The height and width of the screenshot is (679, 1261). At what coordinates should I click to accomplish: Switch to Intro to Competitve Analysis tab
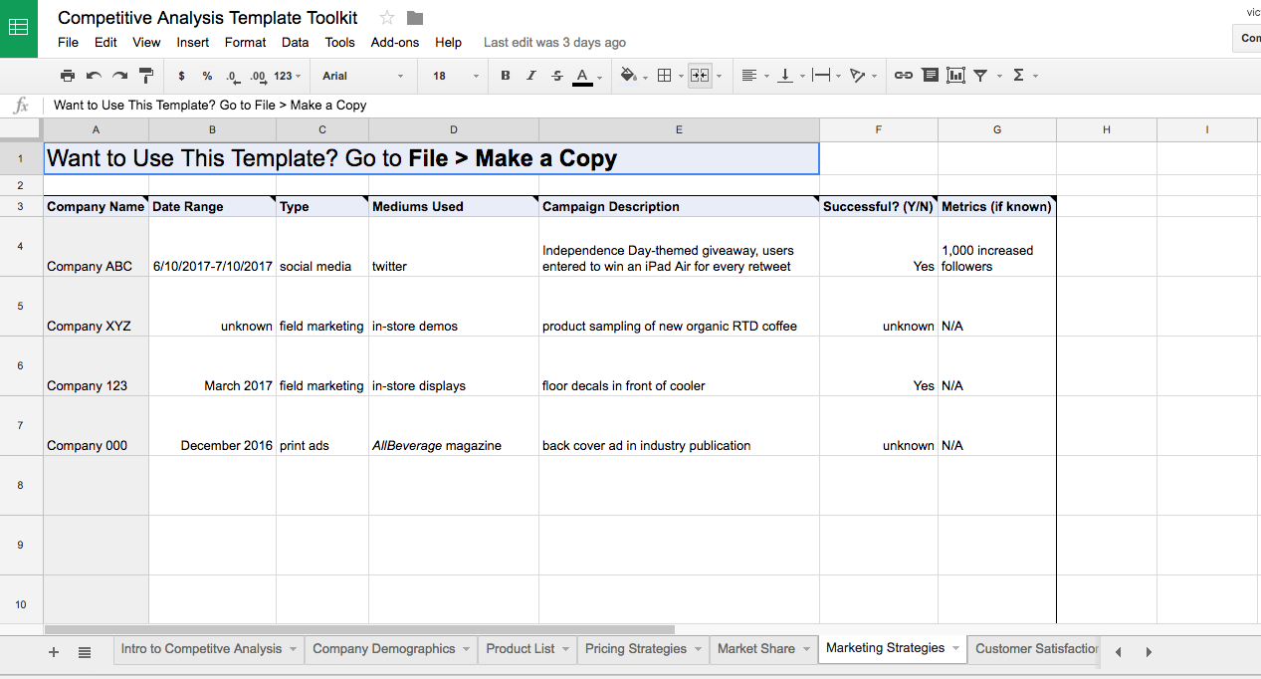201,648
